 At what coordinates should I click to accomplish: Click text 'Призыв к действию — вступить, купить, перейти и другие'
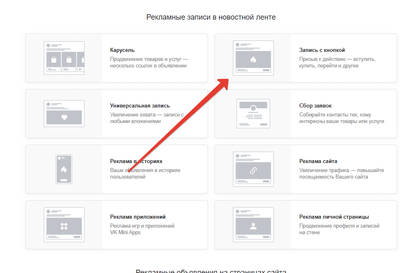click(x=337, y=63)
